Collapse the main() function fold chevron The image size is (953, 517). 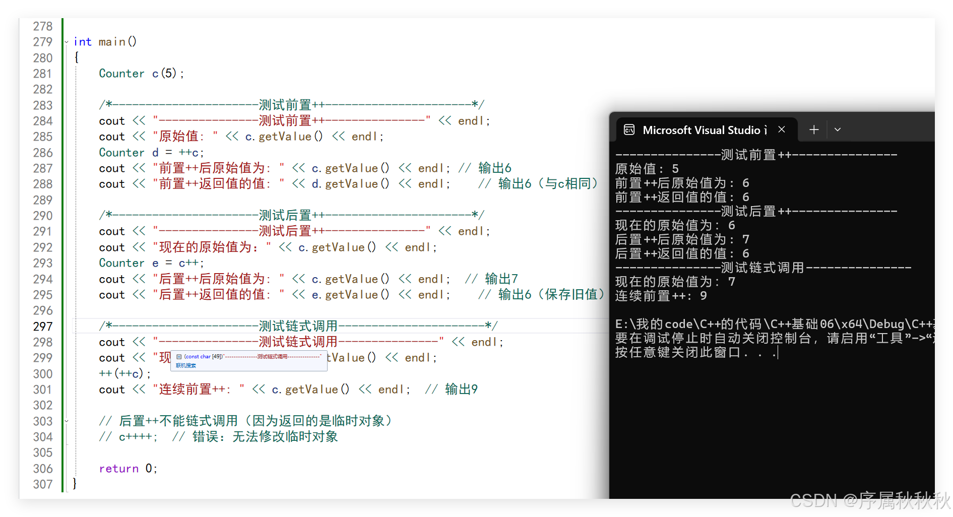pyautogui.click(x=67, y=42)
